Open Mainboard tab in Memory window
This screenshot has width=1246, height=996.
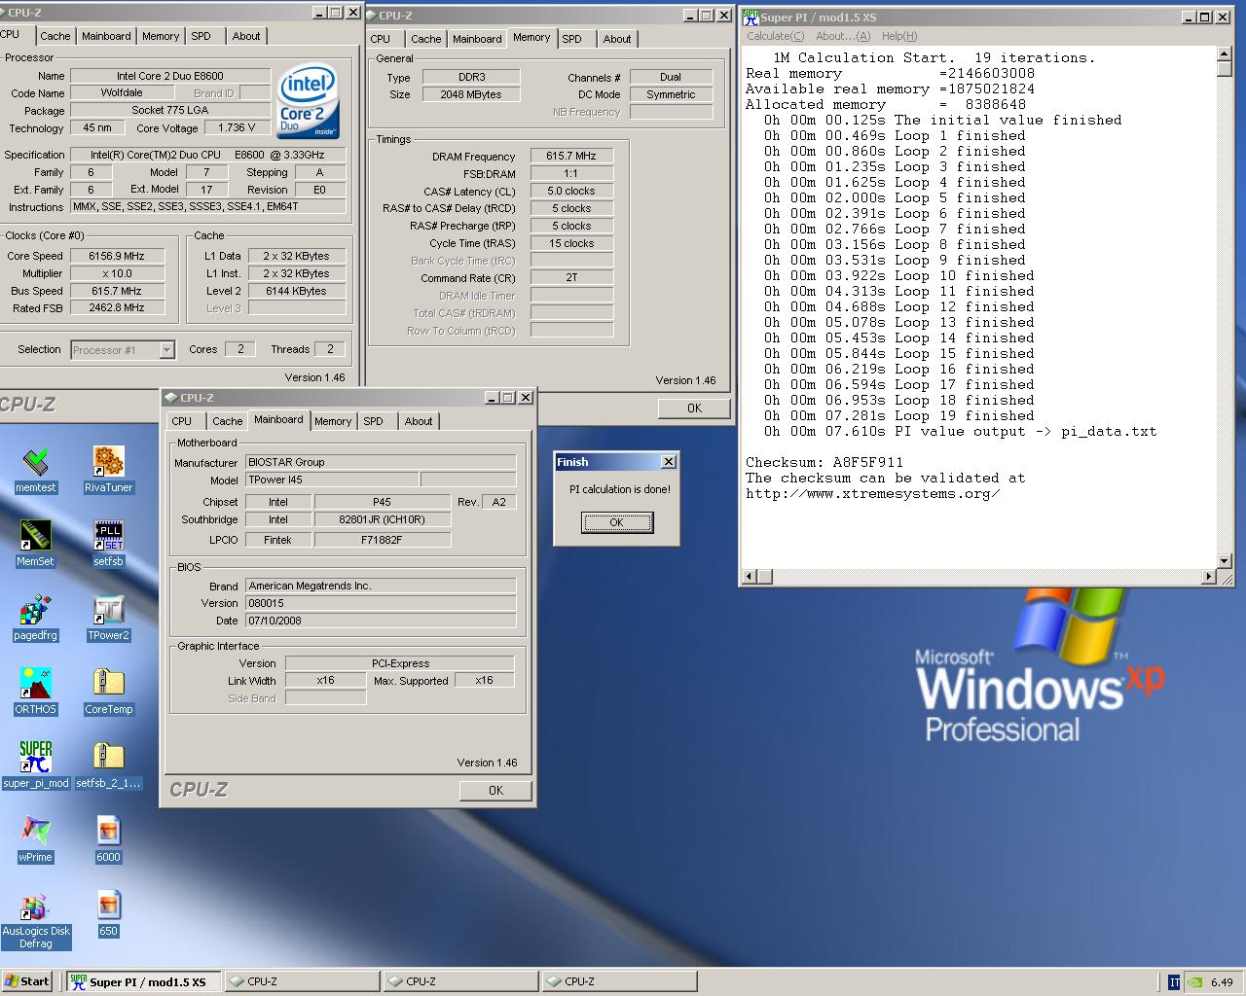click(x=477, y=39)
